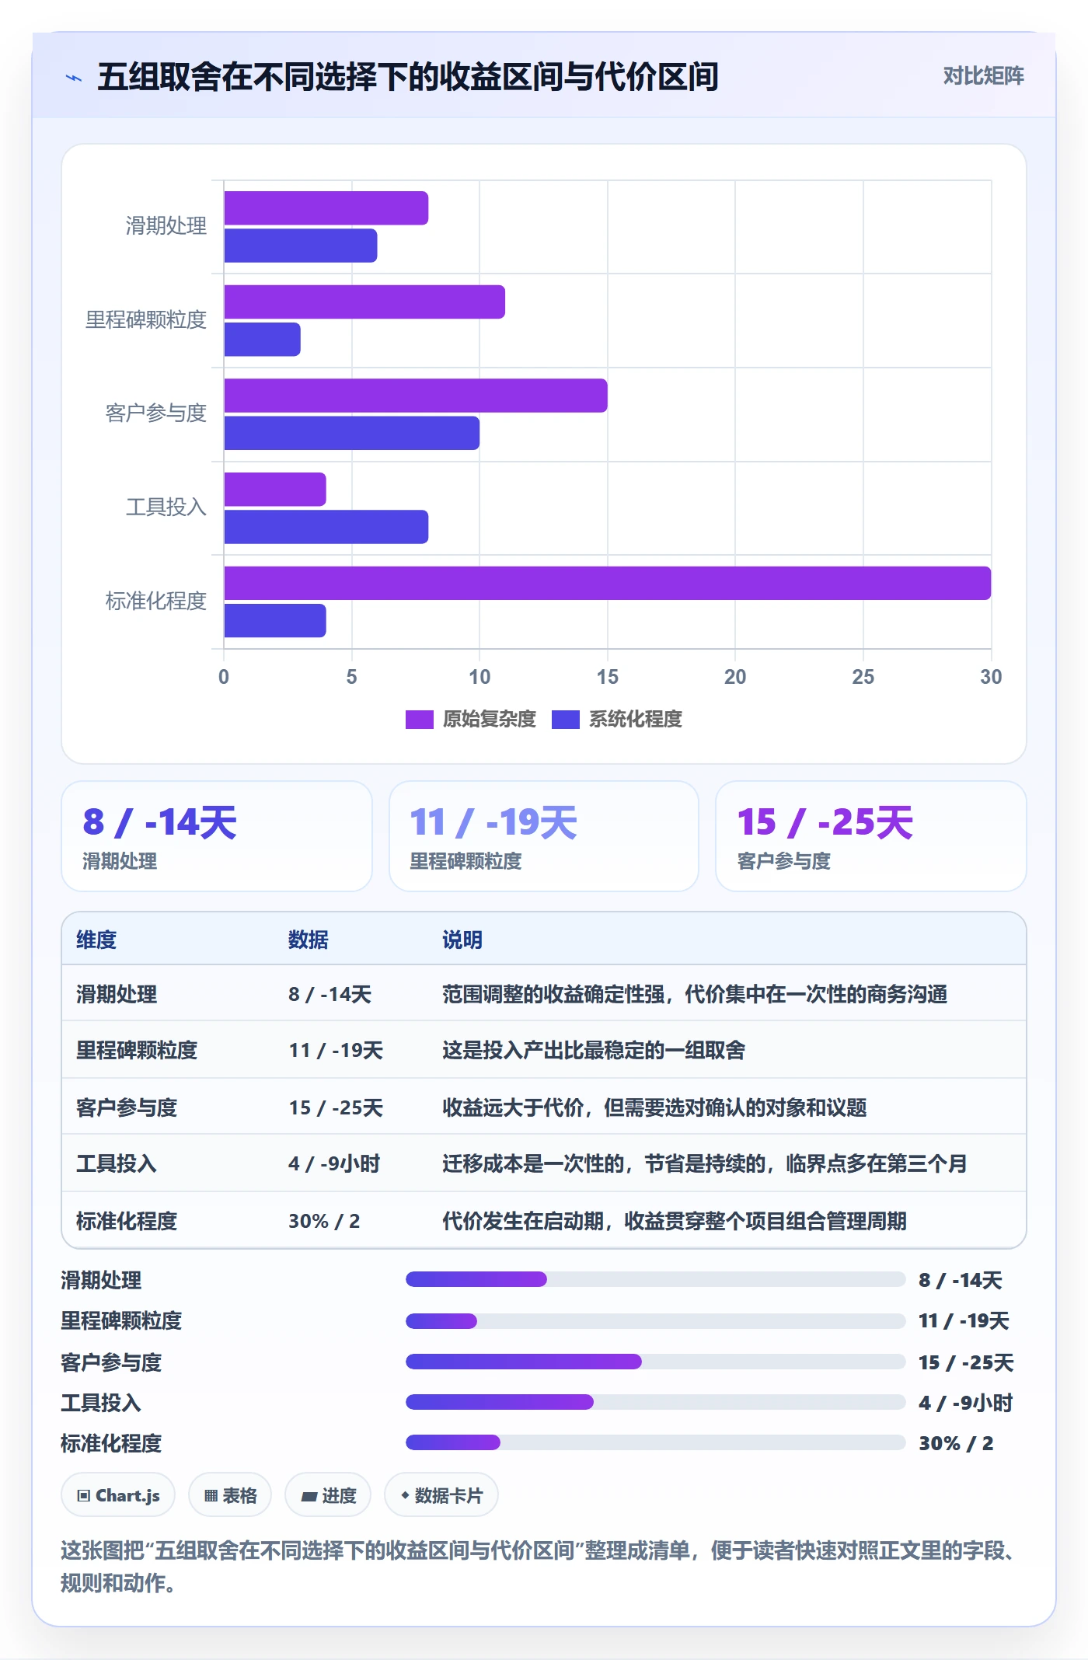Select the 表格 tag
The height and width of the screenshot is (1660, 1088).
230,1495
